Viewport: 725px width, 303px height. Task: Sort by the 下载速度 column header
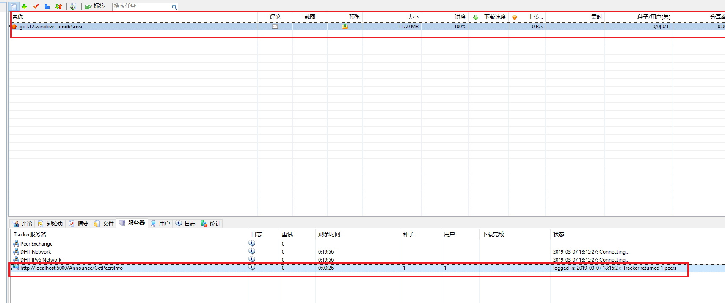pos(495,17)
